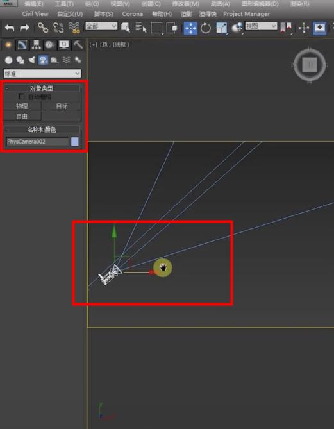Click the Undo arrow in the toolbar
Image resolution: width=334 pixels, height=429 pixels.
click(10, 28)
